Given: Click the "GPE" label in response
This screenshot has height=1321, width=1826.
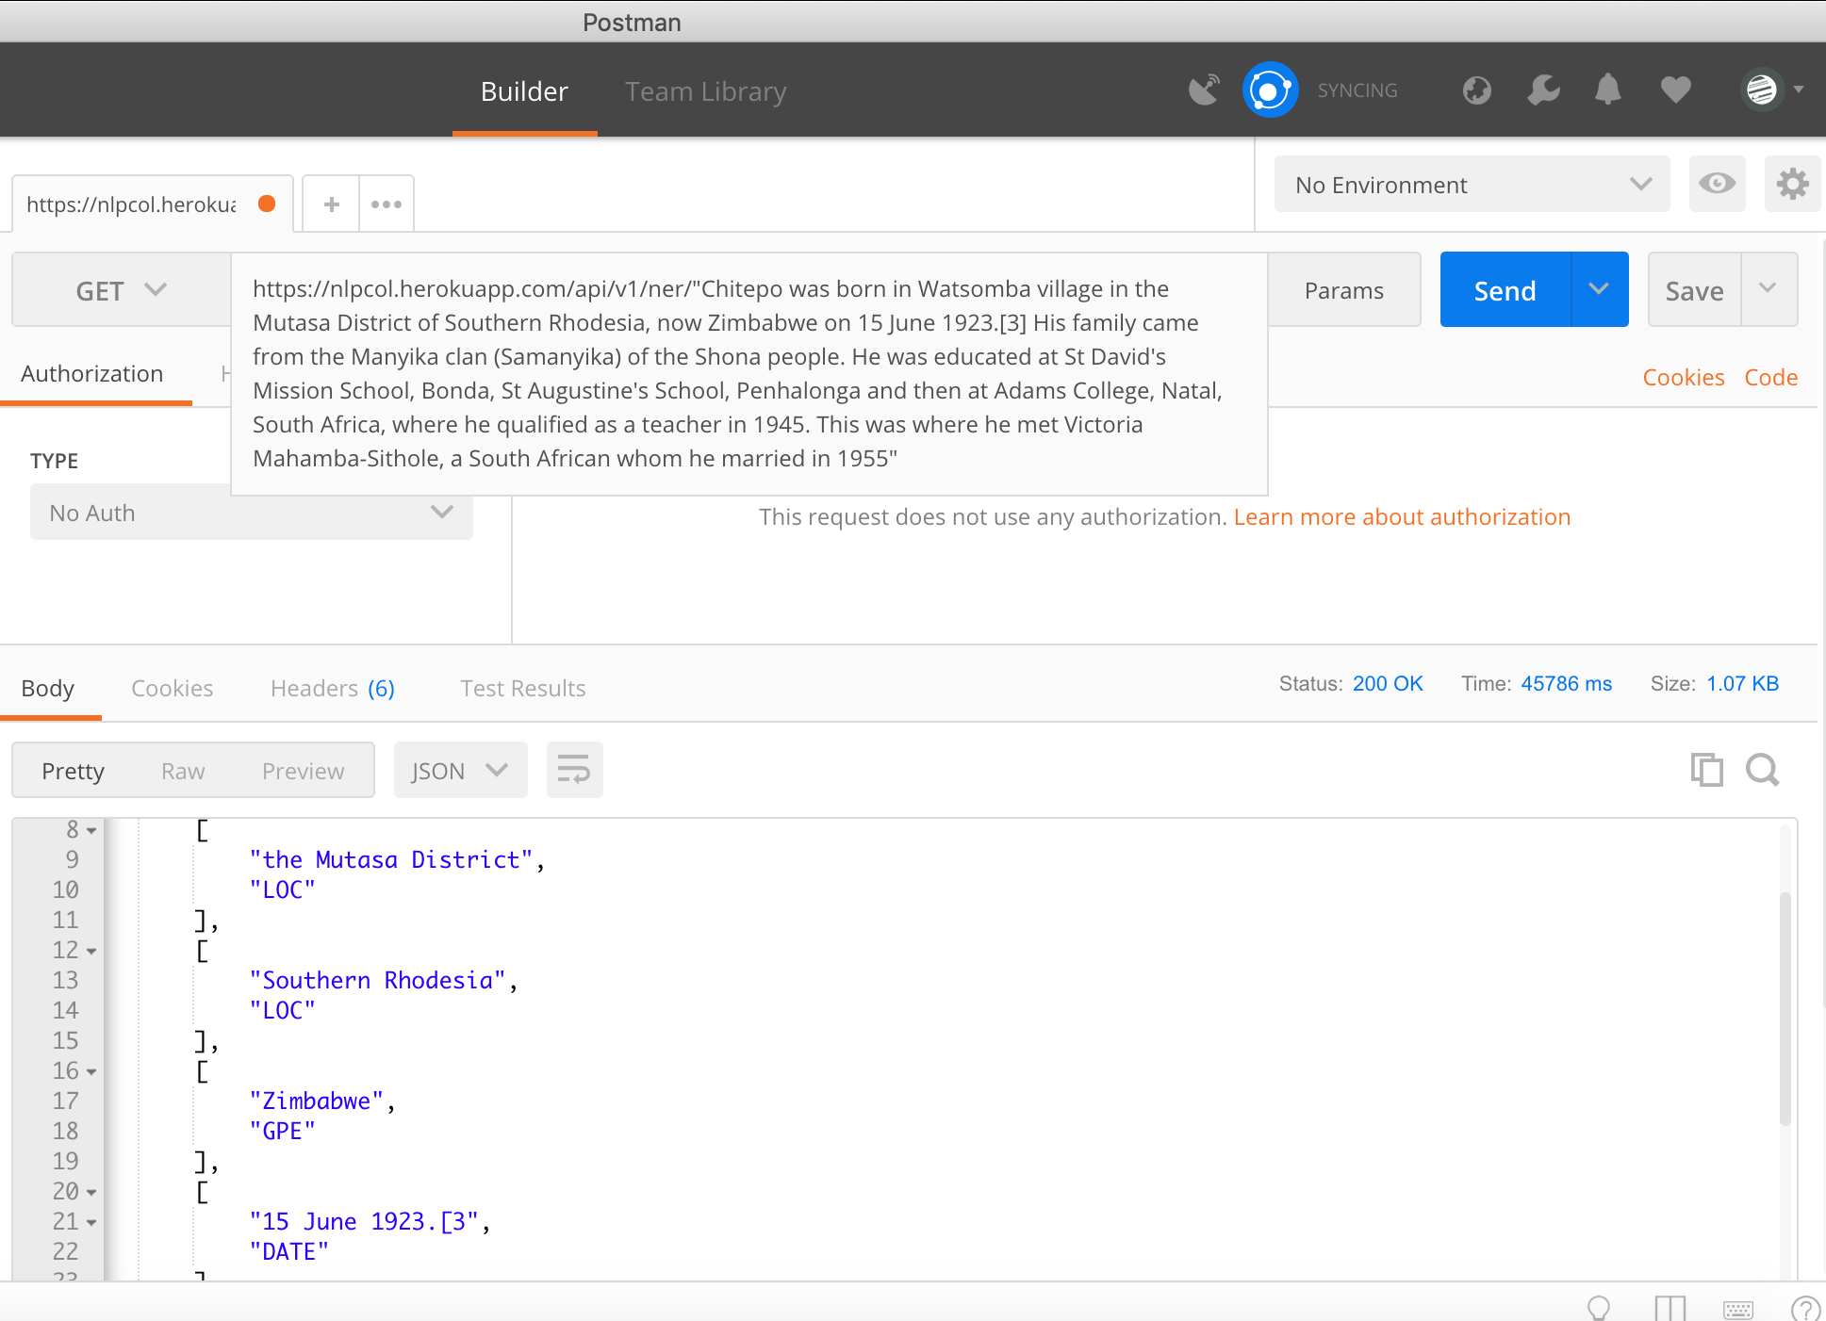Looking at the screenshot, I should [x=282, y=1131].
